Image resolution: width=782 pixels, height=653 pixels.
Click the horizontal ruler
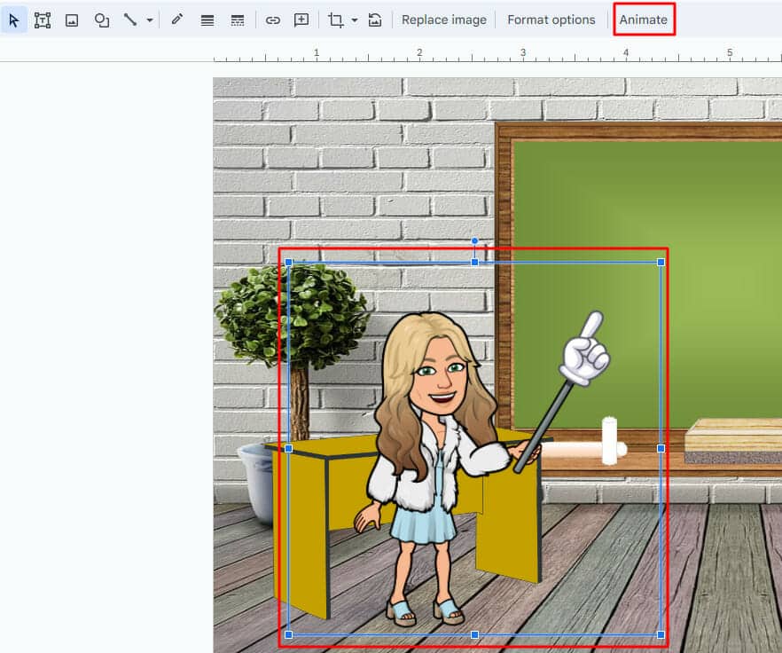click(x=443, y=53)
